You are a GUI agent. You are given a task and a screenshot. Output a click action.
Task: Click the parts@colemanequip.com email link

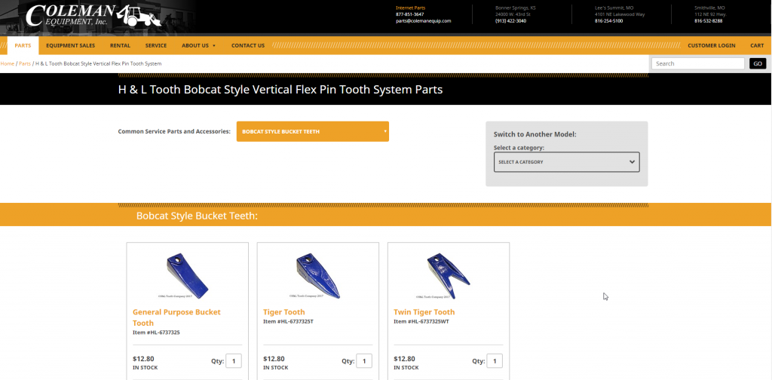[424, 21]
